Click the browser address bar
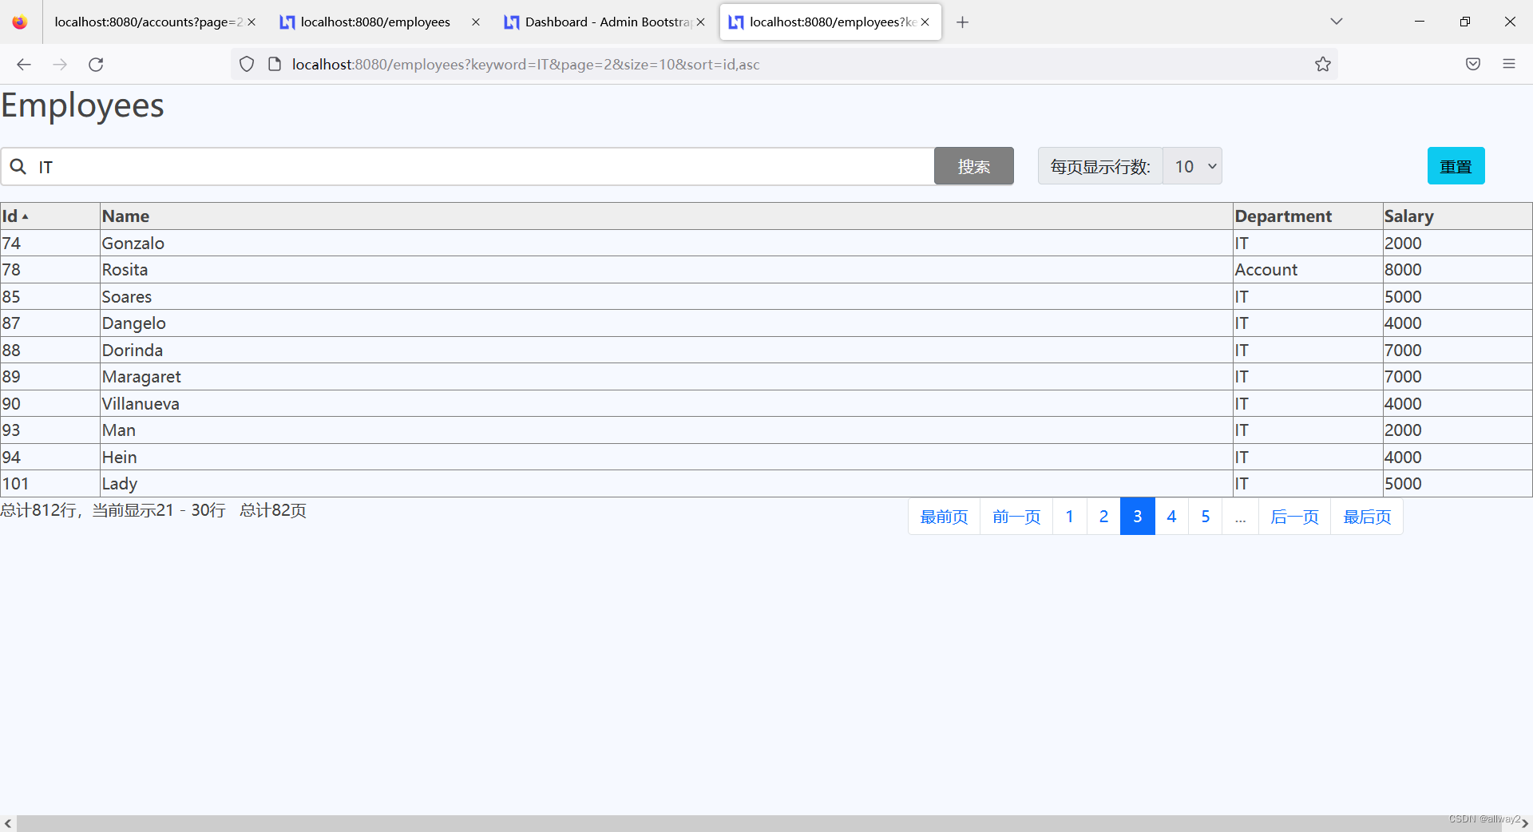The image size is (1533, 832). click(782, 65)
